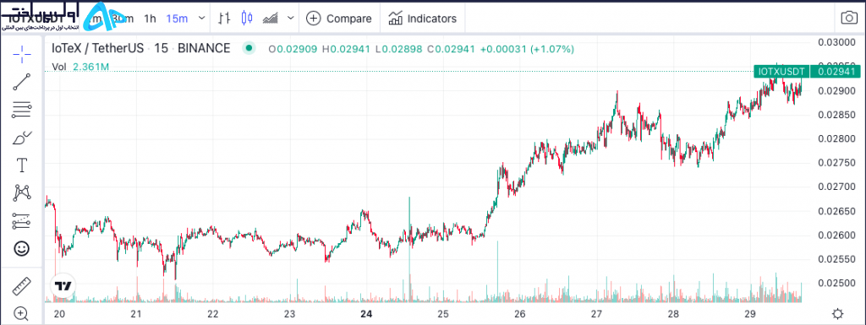This screenshot has height=325, width=866.
Task: Toggle the green market status dot
Action: point(249,48)
